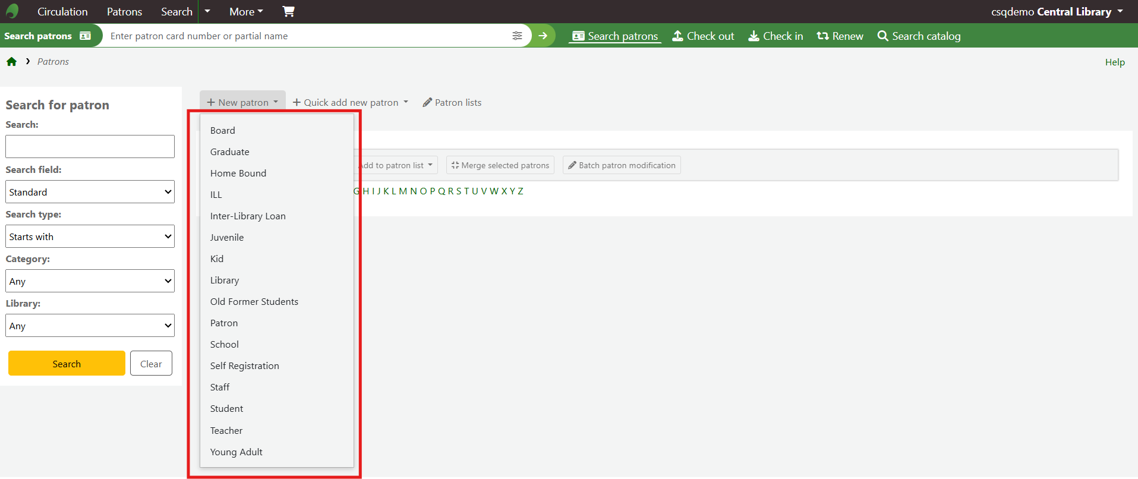This screenshot has height=479, width=1138.
Task: Open search options sliders icon
Action: tap(517, 36)
